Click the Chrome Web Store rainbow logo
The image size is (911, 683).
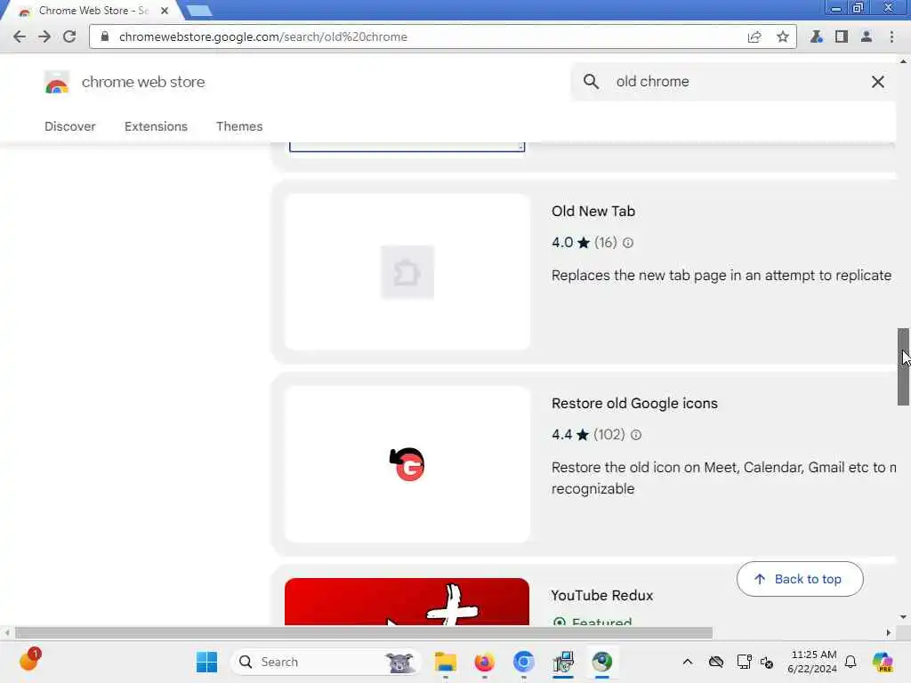click(56, 82)
